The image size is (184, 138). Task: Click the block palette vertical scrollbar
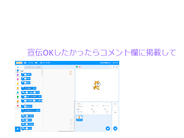pyautogui.click(x=42, y=72)
